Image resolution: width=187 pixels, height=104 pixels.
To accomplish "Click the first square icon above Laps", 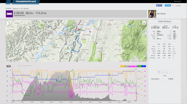I will [x=159, y=72].
